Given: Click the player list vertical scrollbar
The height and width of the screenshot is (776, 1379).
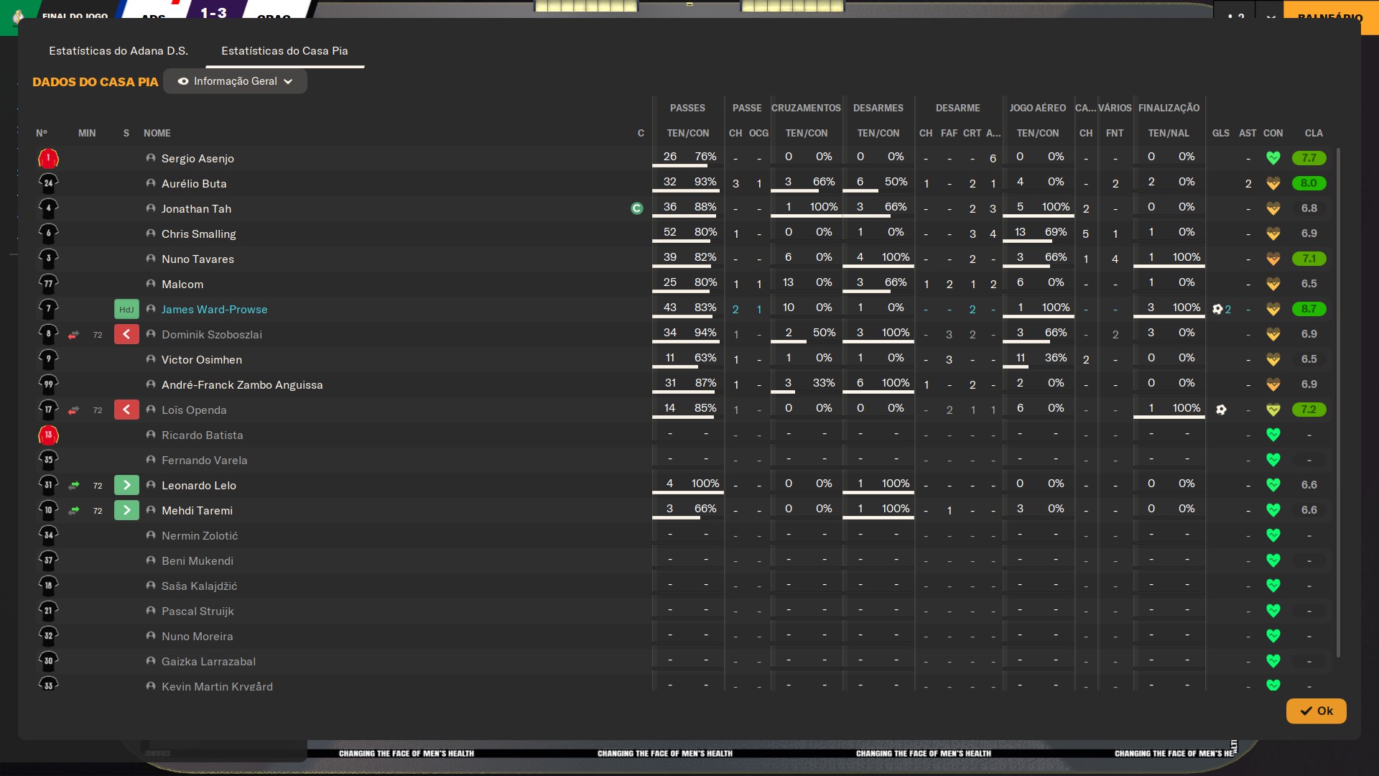Looking at the screenshot, I should click(1338, 402).
